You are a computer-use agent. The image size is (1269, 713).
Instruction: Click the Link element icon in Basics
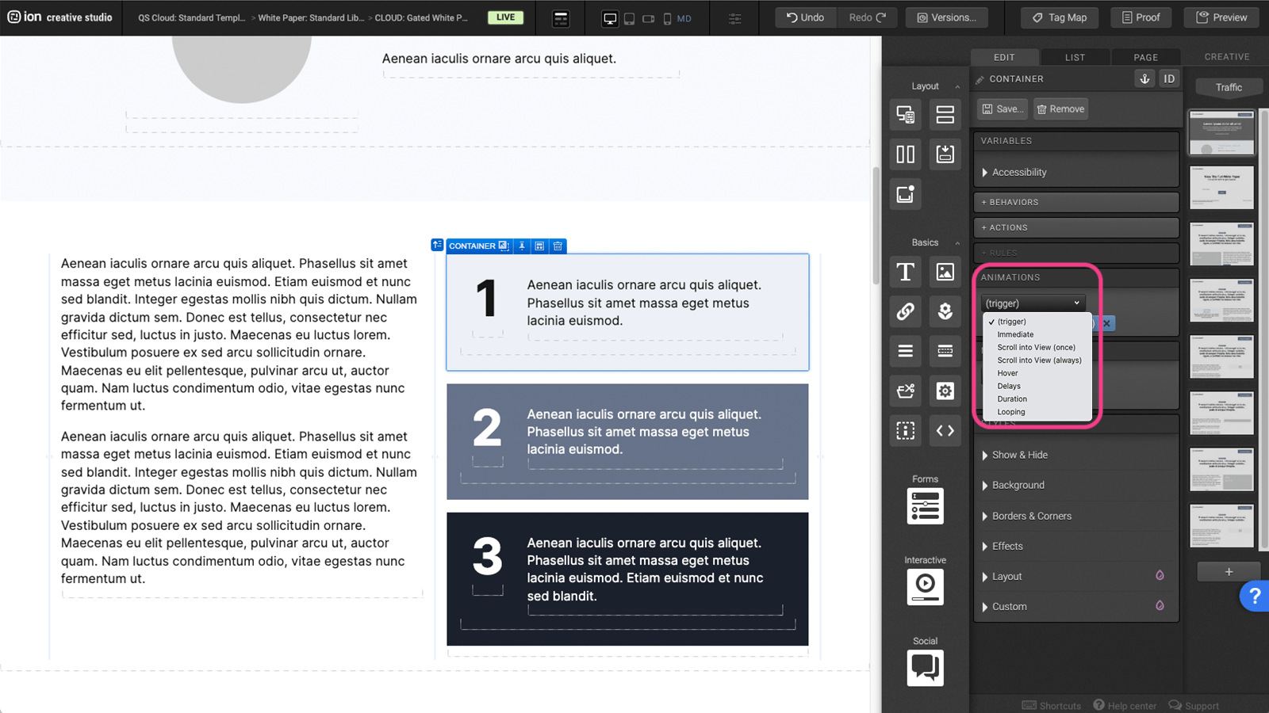point(905,311)
